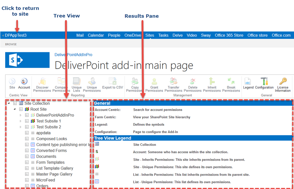The width and height of the screenshot is (294, 189).
Task: Switch to Account centric view icon
Action: pos(24,82)
